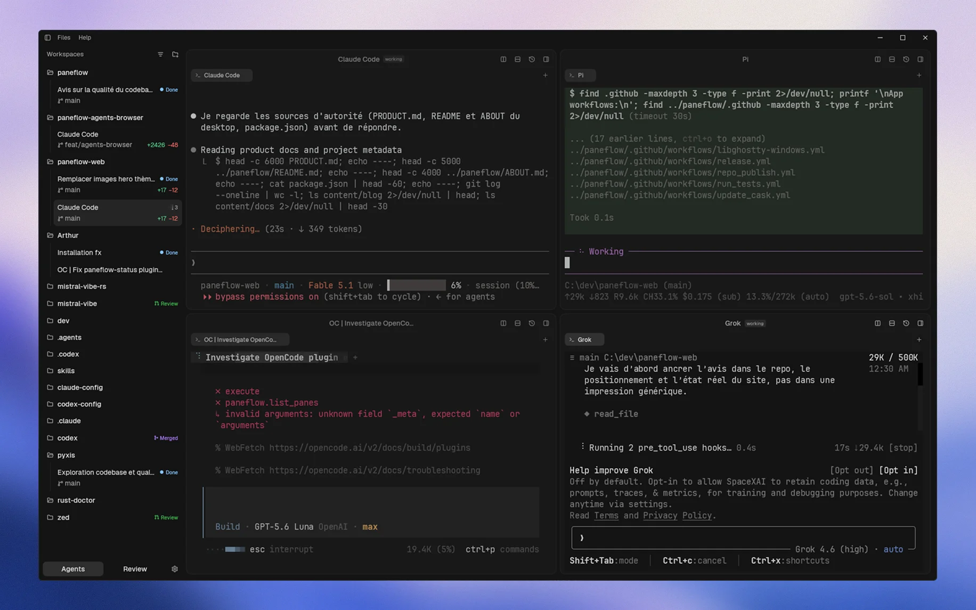This screenshot has height=610, width=976.
Task: Add a new tab in OC Investigate pane
Action: [546, 339]
